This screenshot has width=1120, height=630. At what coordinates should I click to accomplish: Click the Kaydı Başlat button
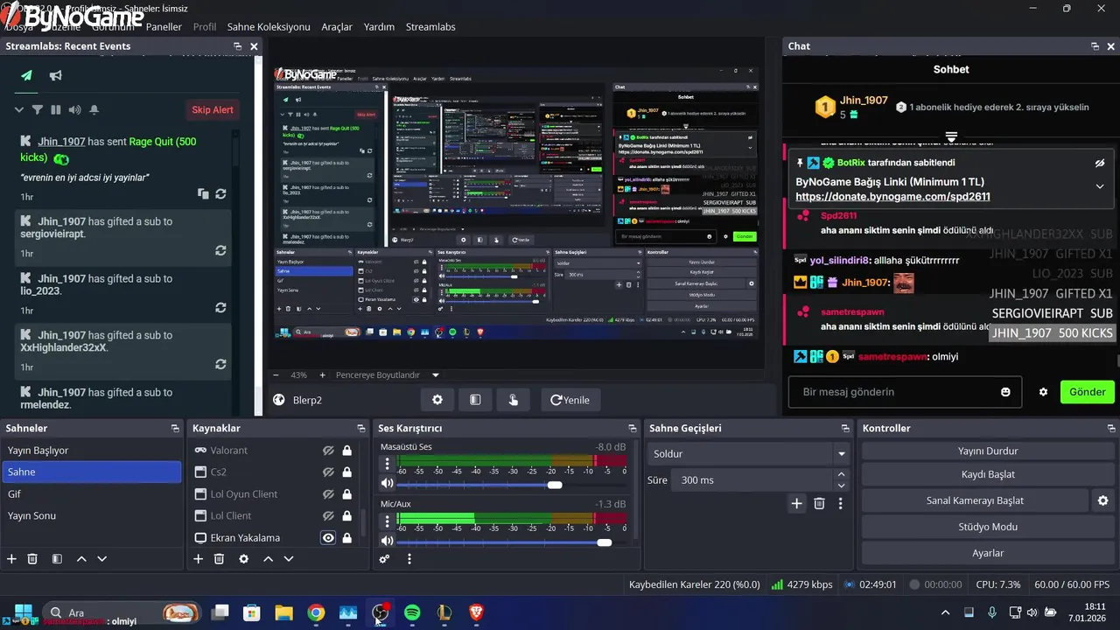tap(988, 474)
